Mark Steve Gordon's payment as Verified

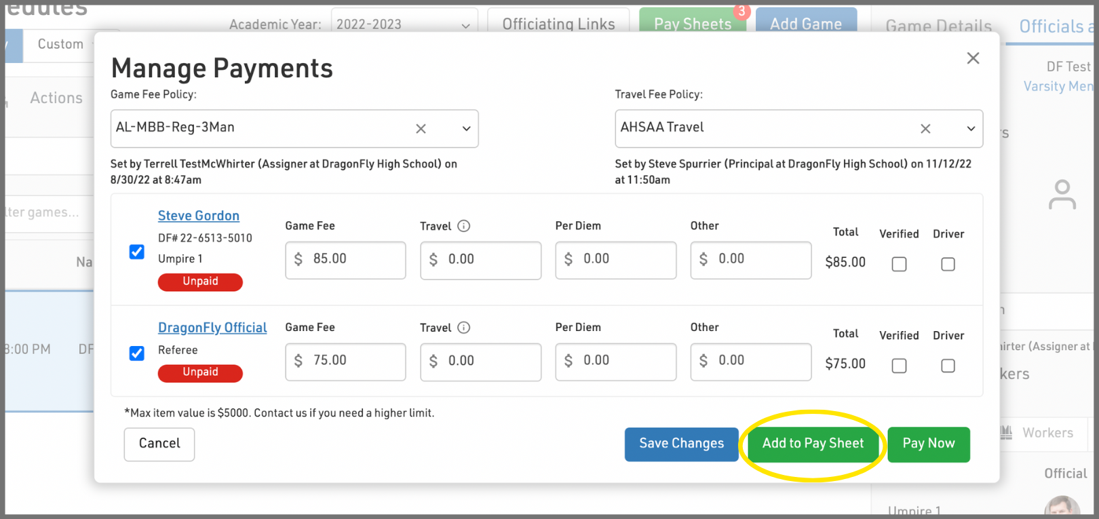click(899, 264)
